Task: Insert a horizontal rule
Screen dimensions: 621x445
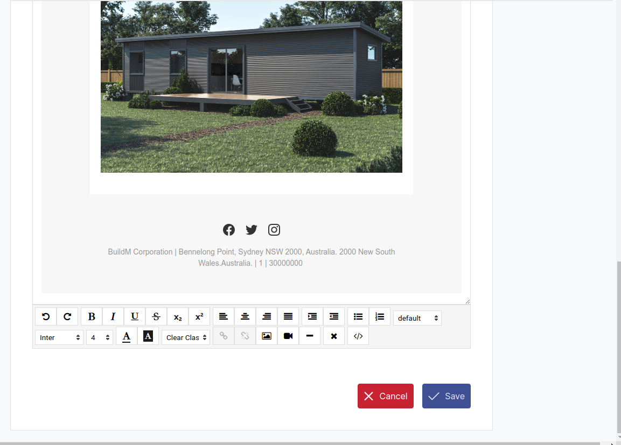Action: (310, 336)
